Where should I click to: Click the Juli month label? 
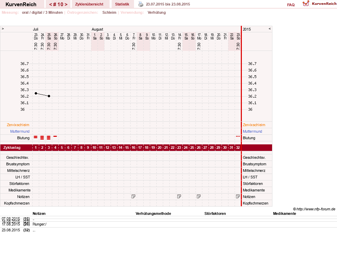tap(35, 29)
